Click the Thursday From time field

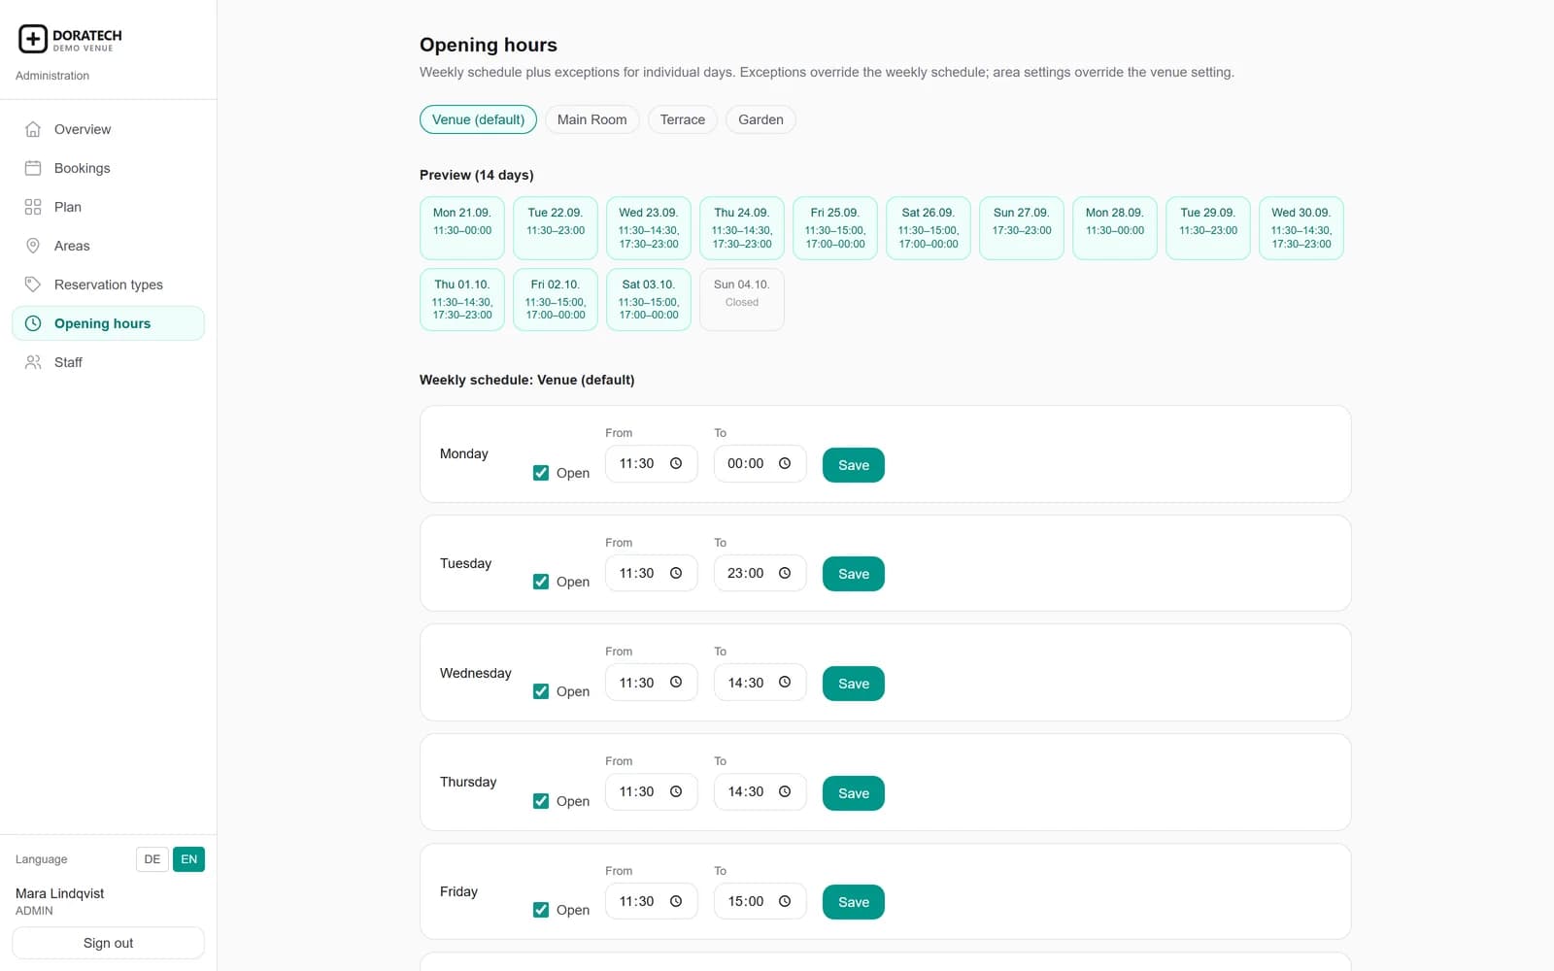[652, 791]
